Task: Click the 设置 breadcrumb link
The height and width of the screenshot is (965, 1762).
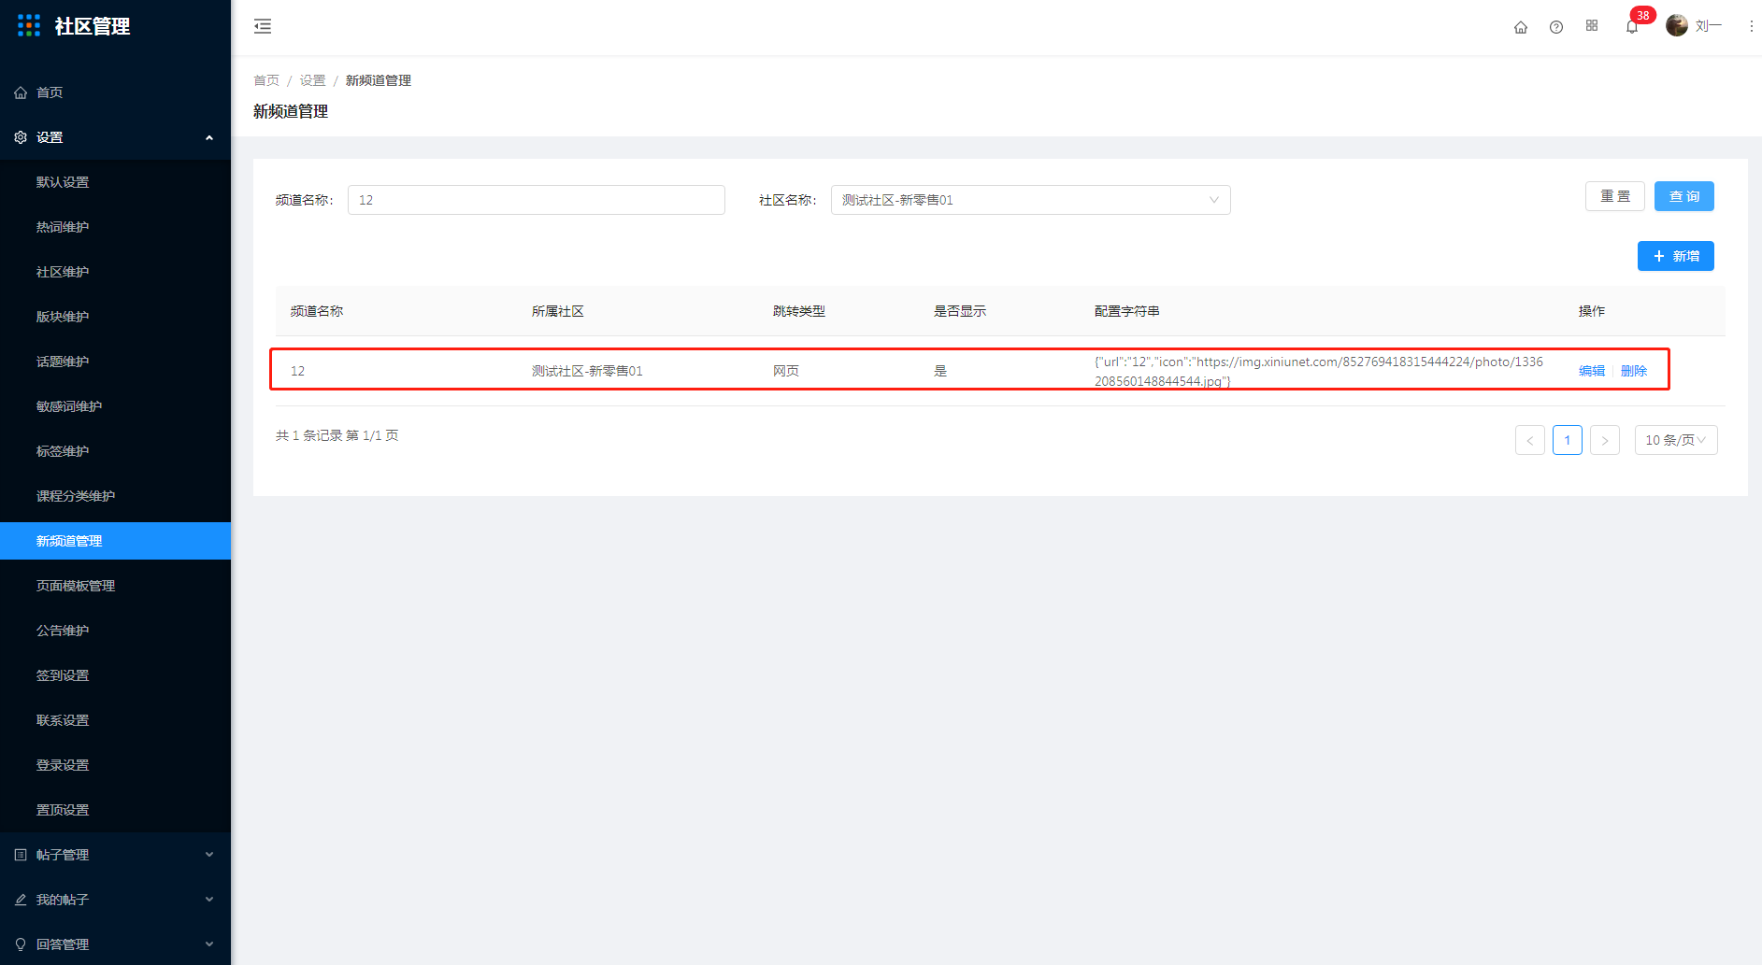Action: coord(312,80)
